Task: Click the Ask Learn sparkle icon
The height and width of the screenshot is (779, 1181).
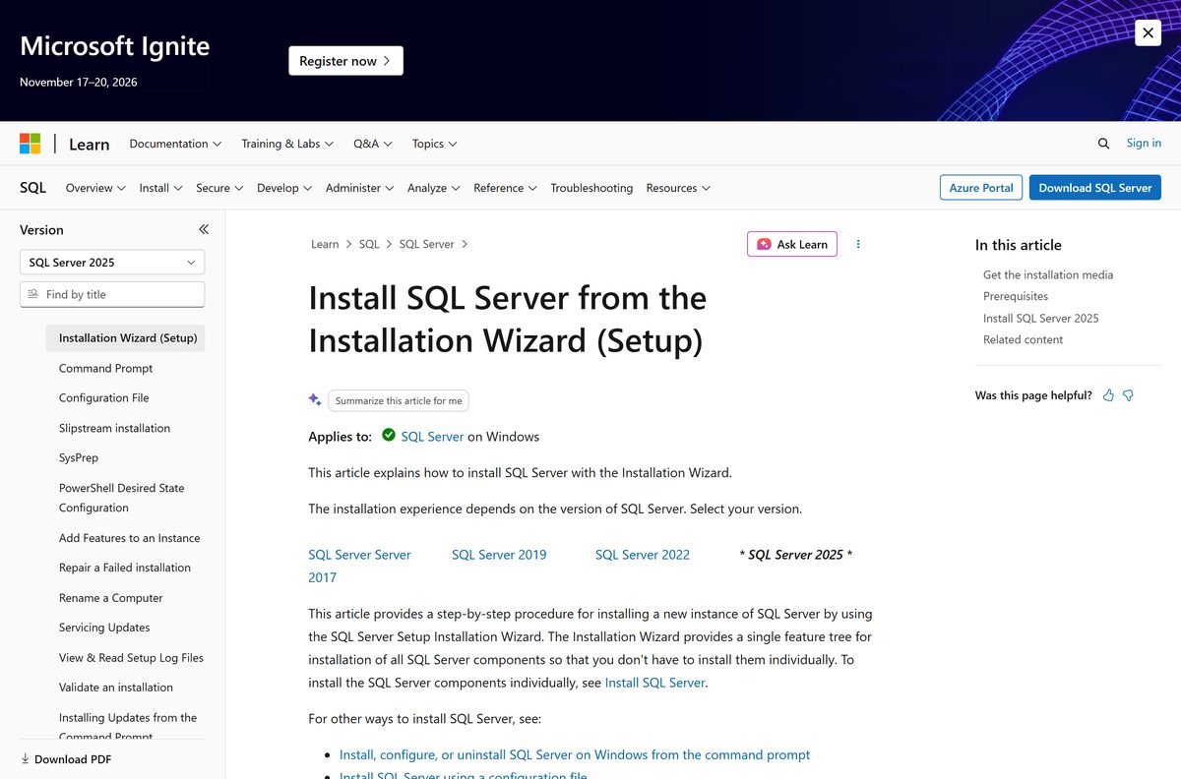Action: [764, 244]
